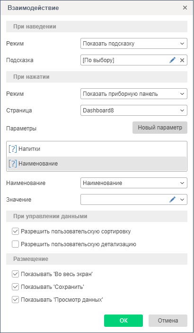Screen dimensions: 194x333
Task: Click the parameter icon beside Напитки
Action: [13, 149]
